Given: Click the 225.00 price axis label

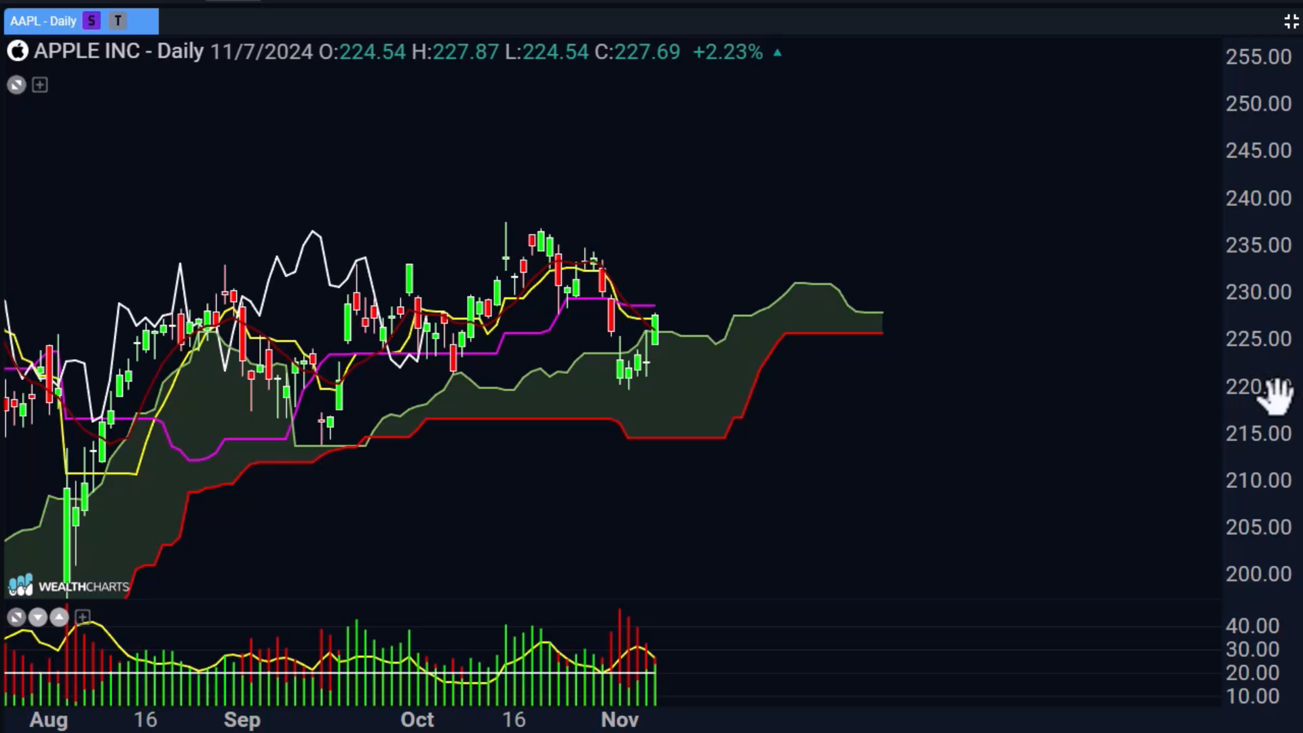Looking at the screenshot, I should point(1258,339).
